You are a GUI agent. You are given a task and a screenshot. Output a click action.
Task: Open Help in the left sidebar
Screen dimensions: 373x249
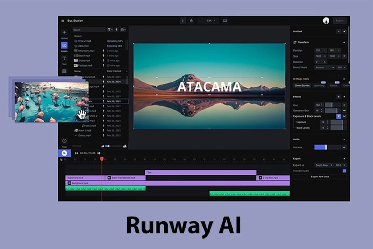point(64,141)
